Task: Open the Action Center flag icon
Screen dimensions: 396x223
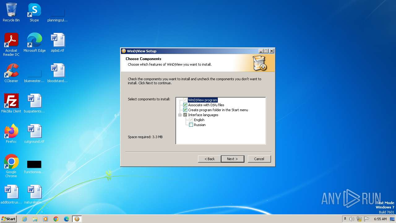Action: 367,219
